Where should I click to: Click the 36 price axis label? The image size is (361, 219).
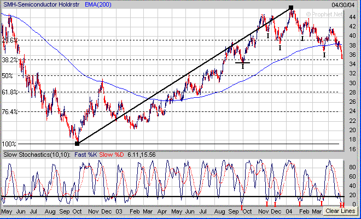352,55
